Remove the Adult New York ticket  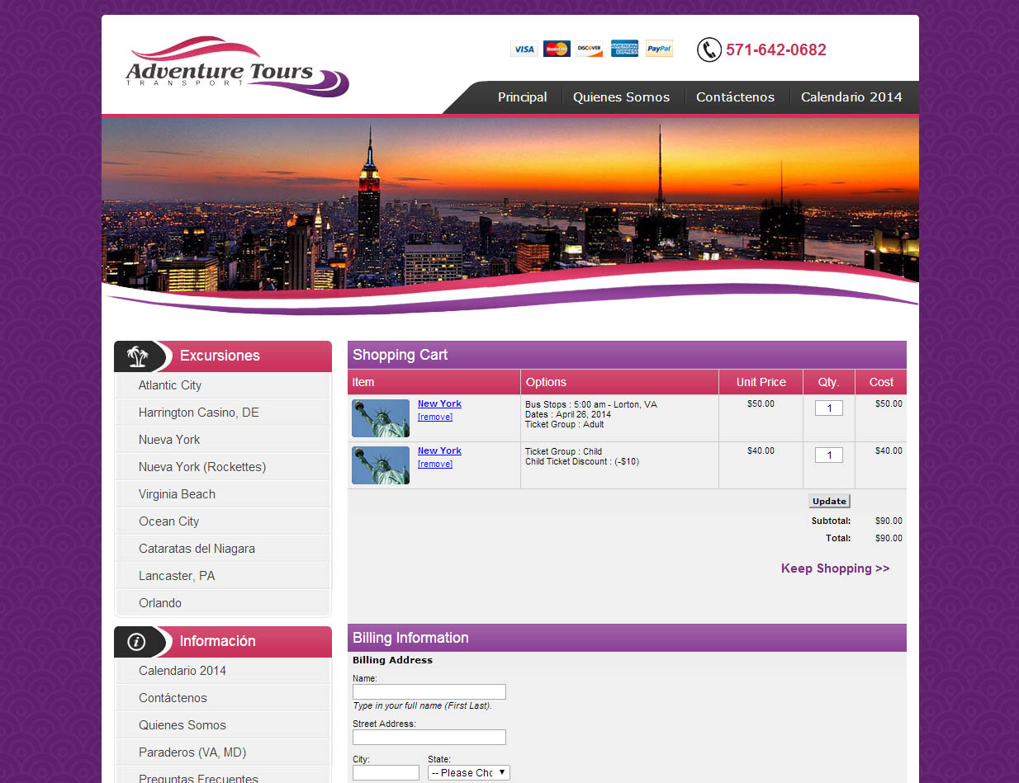pyautogui.click(x=435, y=417)
